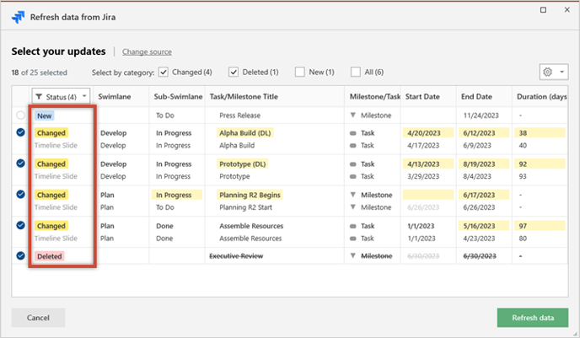Click the 18 of 25 selected text
This screenshot has height=338, width=580.
click(x=40, y=72)
